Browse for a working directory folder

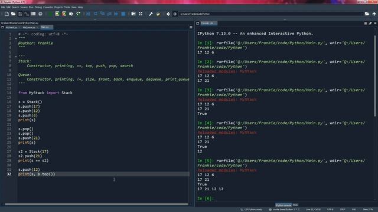point(367,14)
